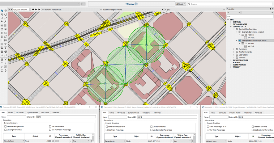
Task: Click connections table scrollbar in centroid 8110009
Action: (93, 137)
